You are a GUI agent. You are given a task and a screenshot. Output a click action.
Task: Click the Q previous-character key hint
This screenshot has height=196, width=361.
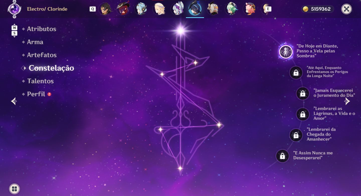tap(93, 9)
